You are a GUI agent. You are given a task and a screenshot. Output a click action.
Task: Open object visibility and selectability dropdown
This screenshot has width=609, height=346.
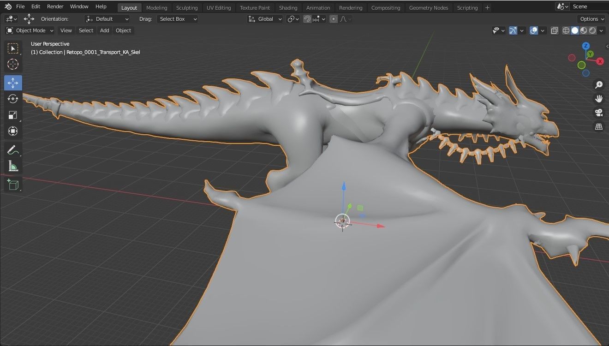pyautogui.click(x=498, y=30)
